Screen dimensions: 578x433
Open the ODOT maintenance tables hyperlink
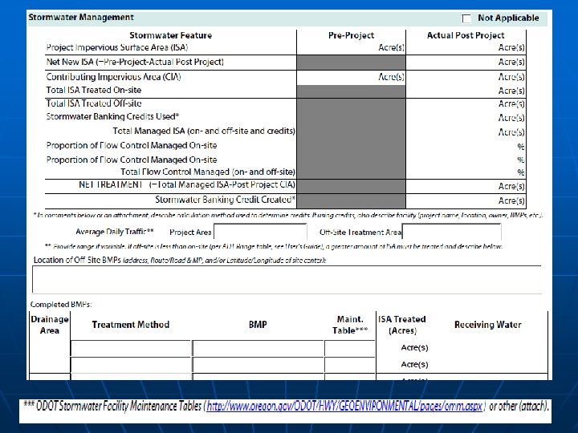[344, 407]
